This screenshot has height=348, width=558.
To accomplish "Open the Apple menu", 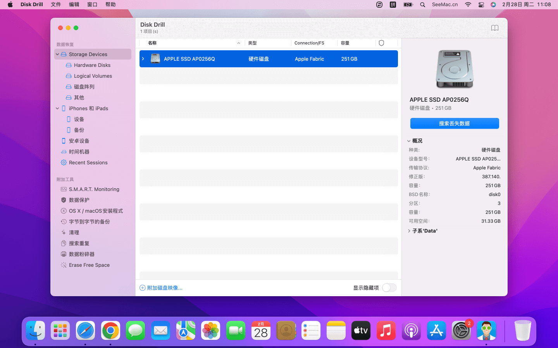I will (10, 5).
